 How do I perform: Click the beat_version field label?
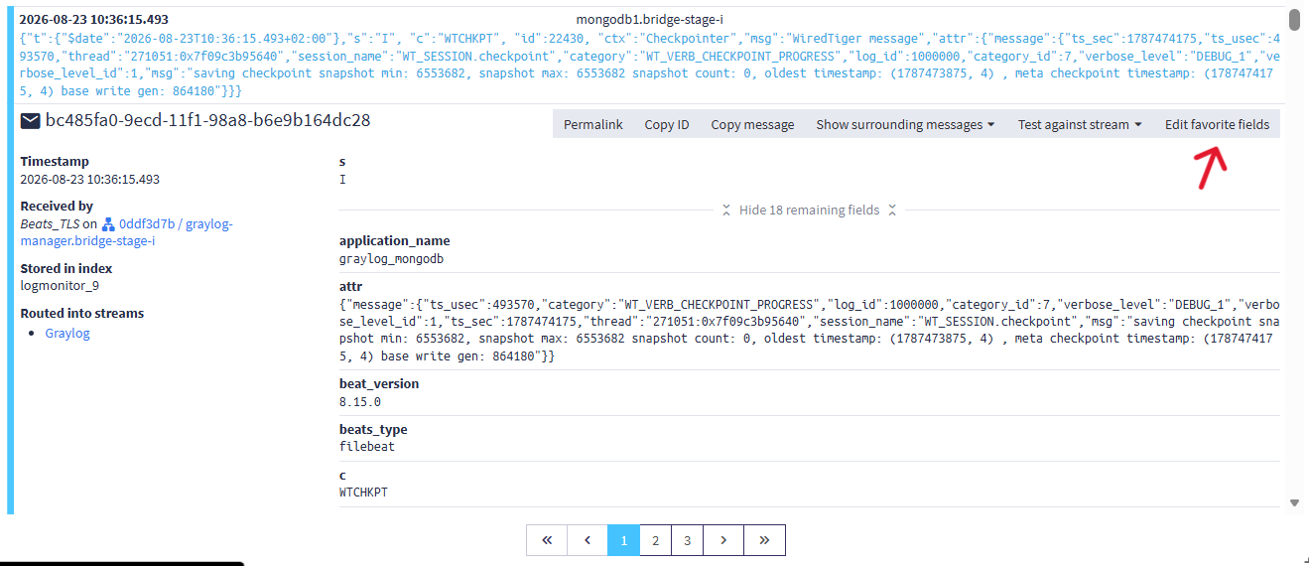click(x=379, y=383)
